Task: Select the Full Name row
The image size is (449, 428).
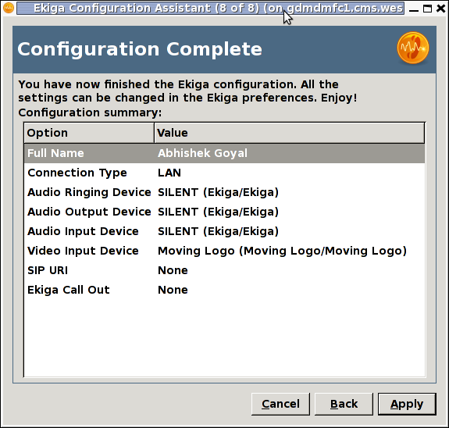Action: pyautogui.click(x=225, y=153)
